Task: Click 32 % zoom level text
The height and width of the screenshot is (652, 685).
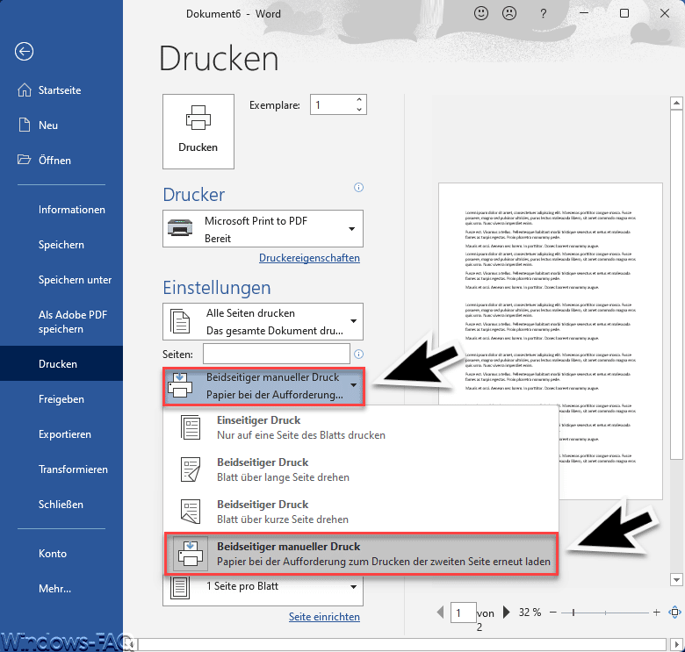Action: click(x=530, y=613)
